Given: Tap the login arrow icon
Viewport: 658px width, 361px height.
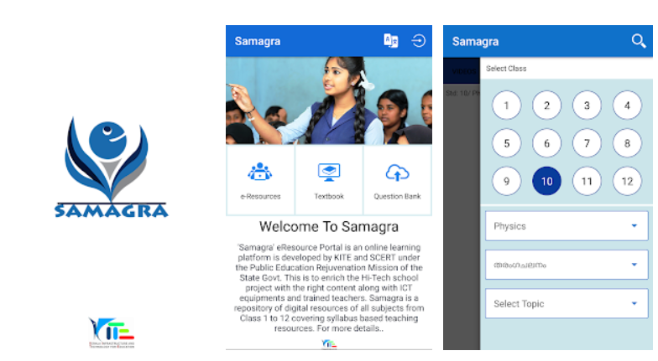Looking at the screenshot, I should (x=418, y=40).
